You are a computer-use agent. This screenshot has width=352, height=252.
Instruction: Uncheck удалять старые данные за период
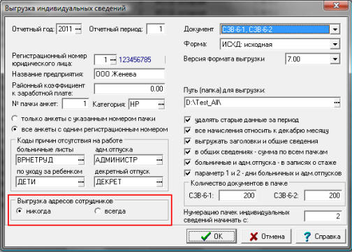(188, 120)
